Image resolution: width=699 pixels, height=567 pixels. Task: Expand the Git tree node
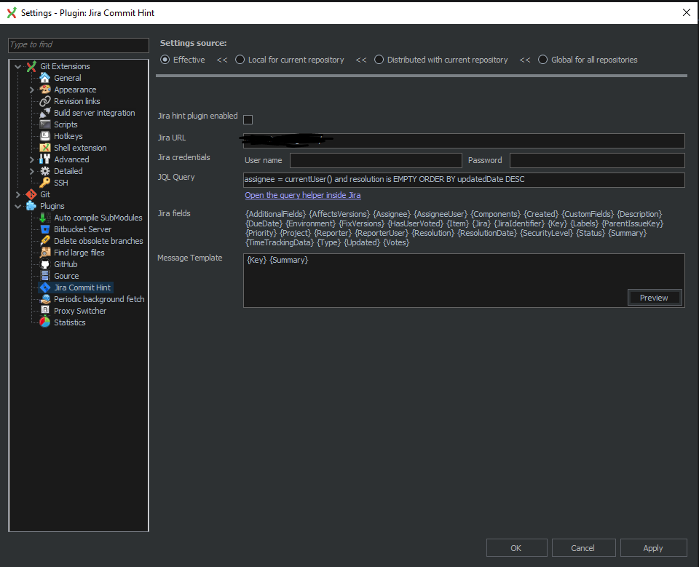coord(17,194)
